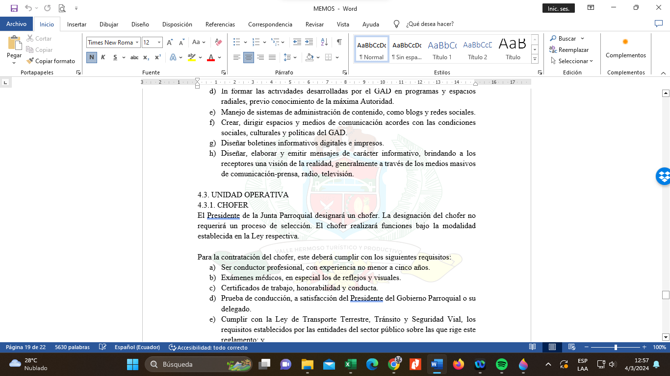Open the font name dropdown
The height and width of the screenshot is (376, 670).
click(137, 43)
